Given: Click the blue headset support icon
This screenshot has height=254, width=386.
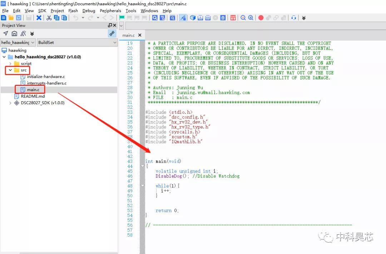Looking at the screenshot, I should [x=293, y=18].
